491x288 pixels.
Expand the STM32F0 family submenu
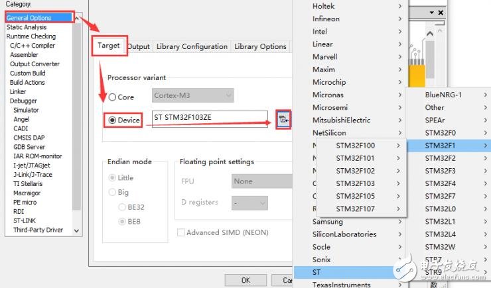coord(449,133)
